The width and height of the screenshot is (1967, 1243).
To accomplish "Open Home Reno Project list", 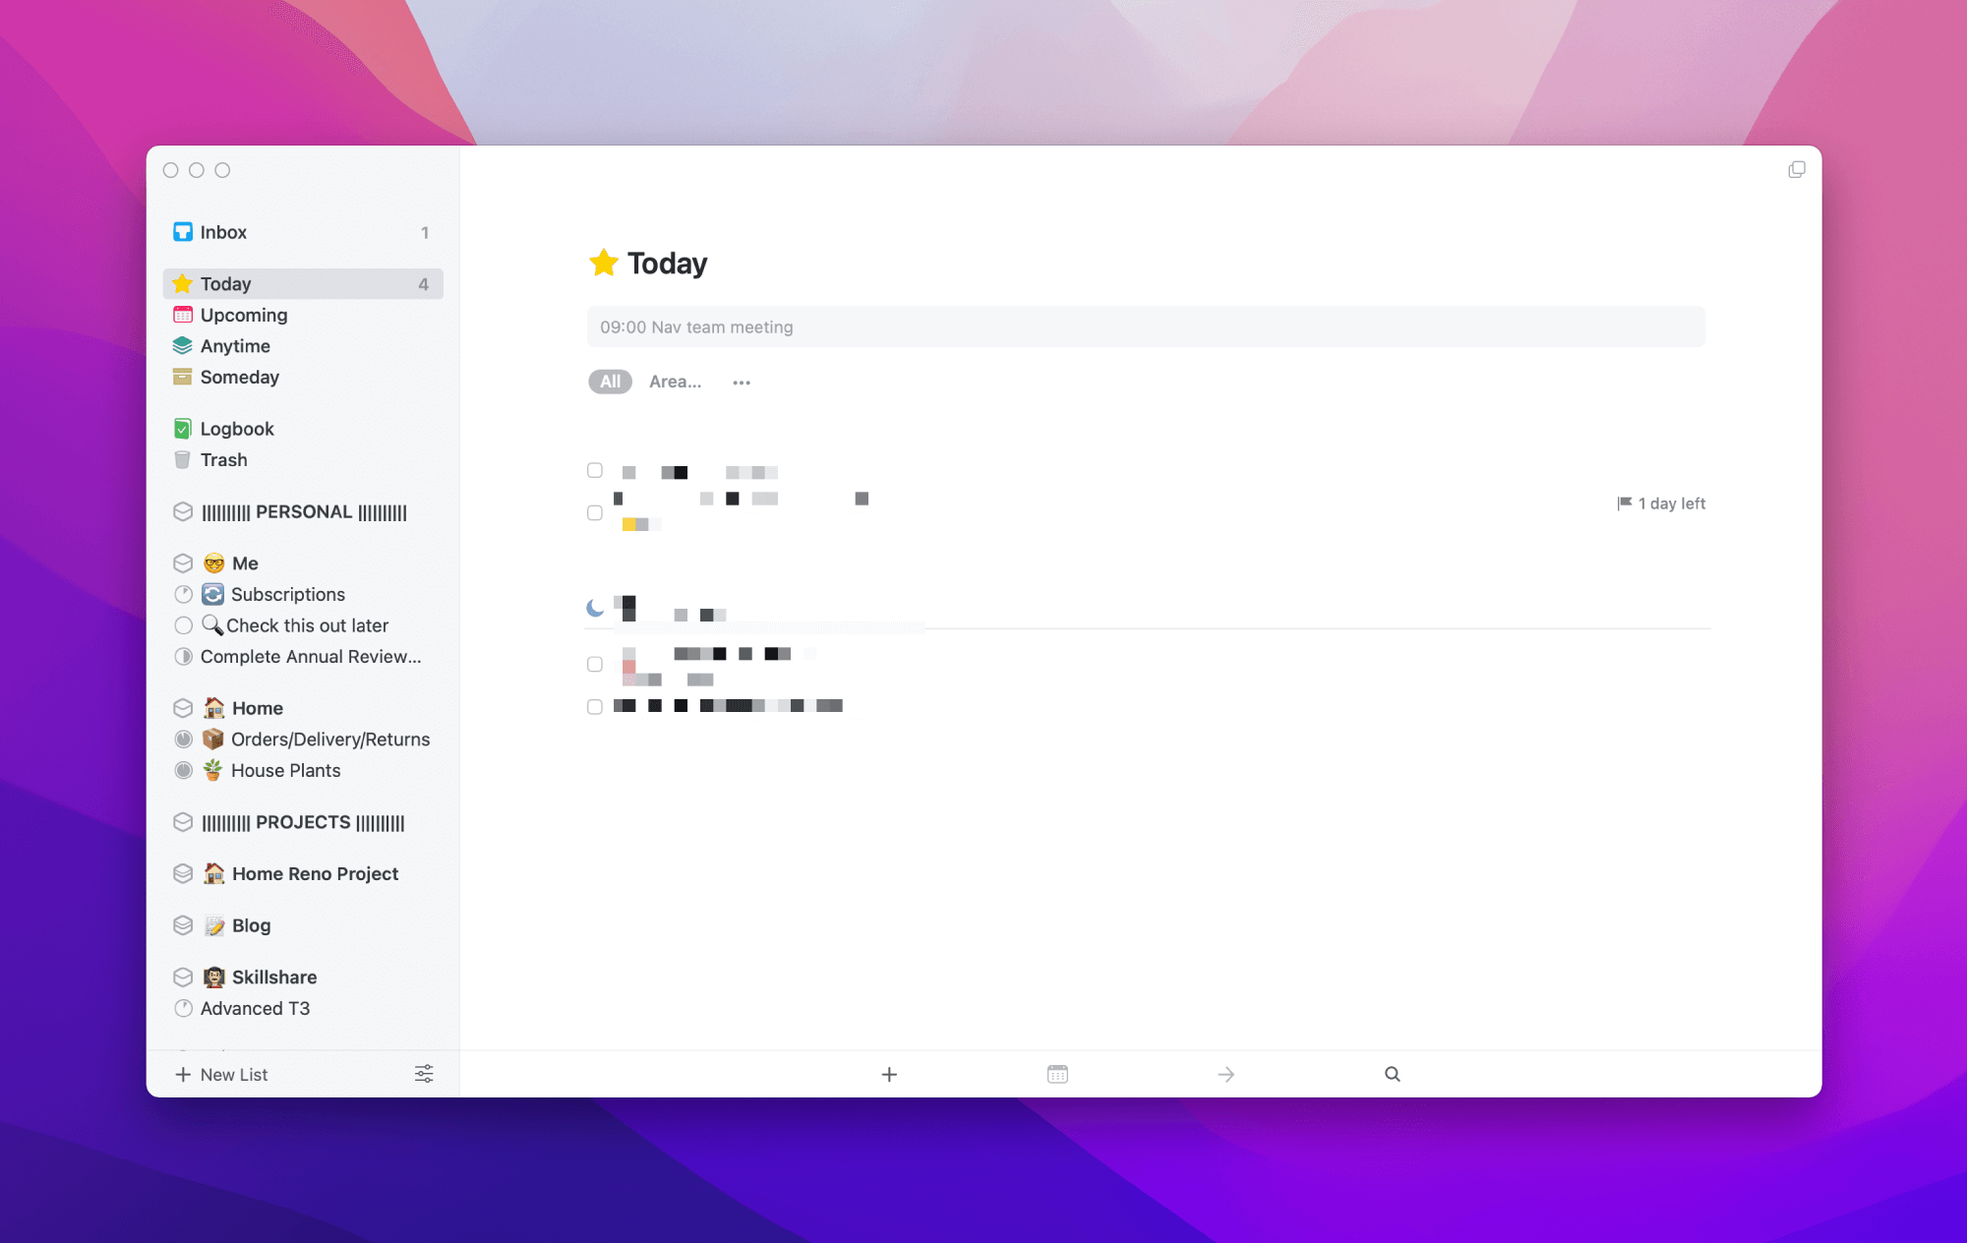I will pyautogui.click(x=299, y=872).
